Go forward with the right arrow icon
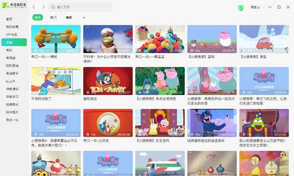Screen dimensions: 294x176 click(x=43, y=7)
